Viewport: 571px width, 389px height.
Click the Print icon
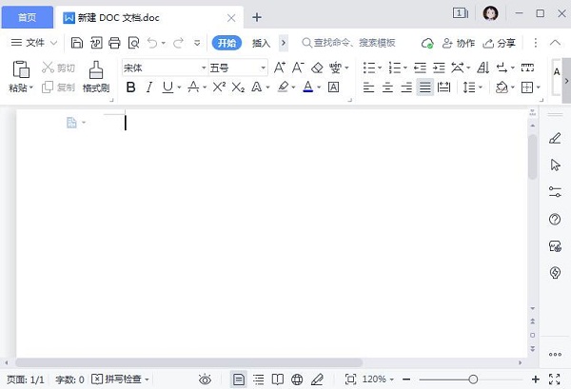click(x=114, y=43)
